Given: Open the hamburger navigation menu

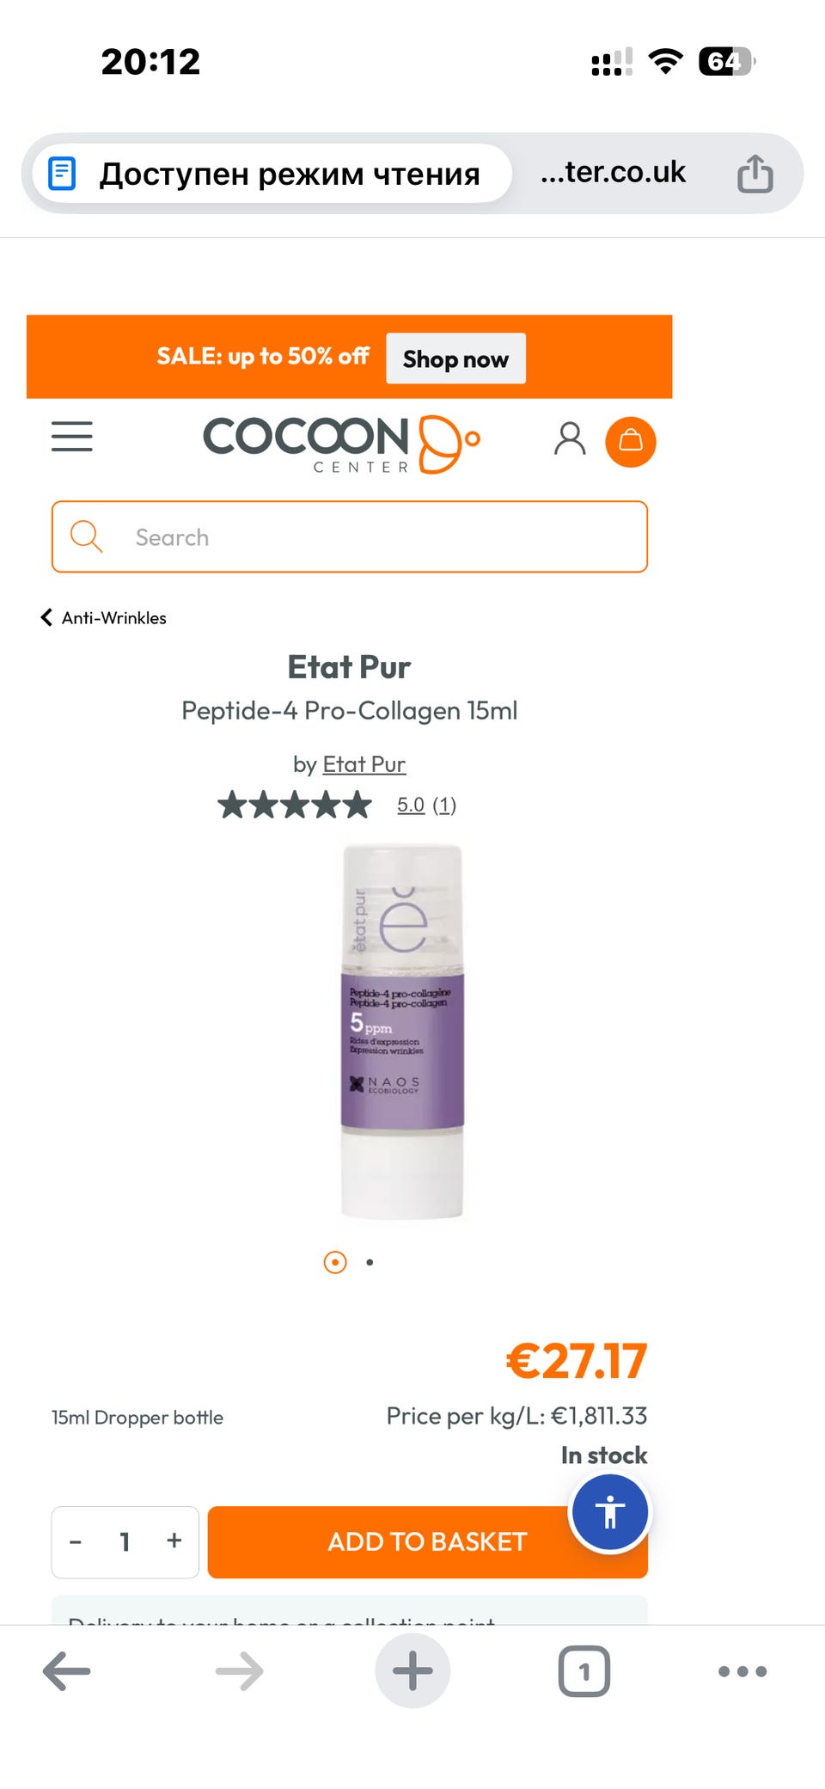Looking at the screenshot, I should (x=71, y=437).
